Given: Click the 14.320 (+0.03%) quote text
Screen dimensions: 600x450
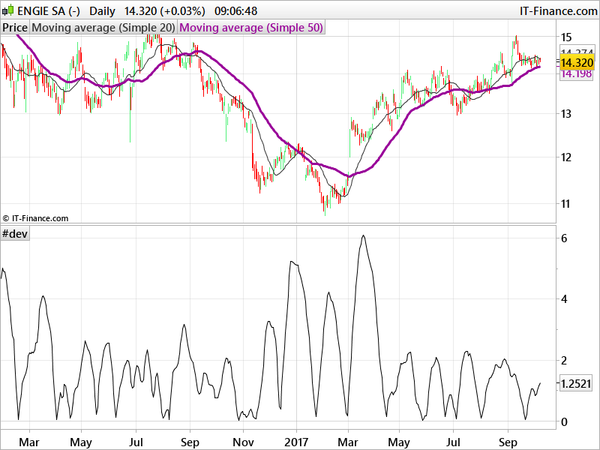Looking at the screenshot, I should tap(164, 11).
